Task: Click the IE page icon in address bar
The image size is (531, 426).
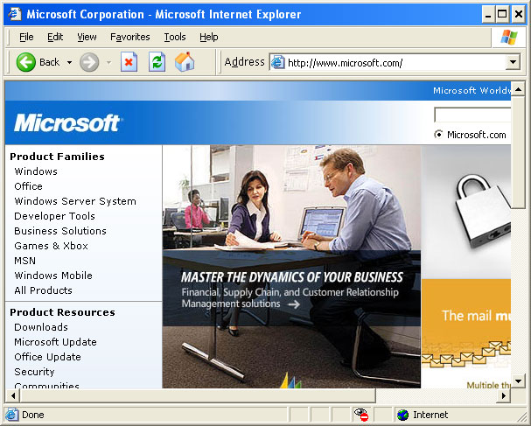Action: tap(277, 62)
